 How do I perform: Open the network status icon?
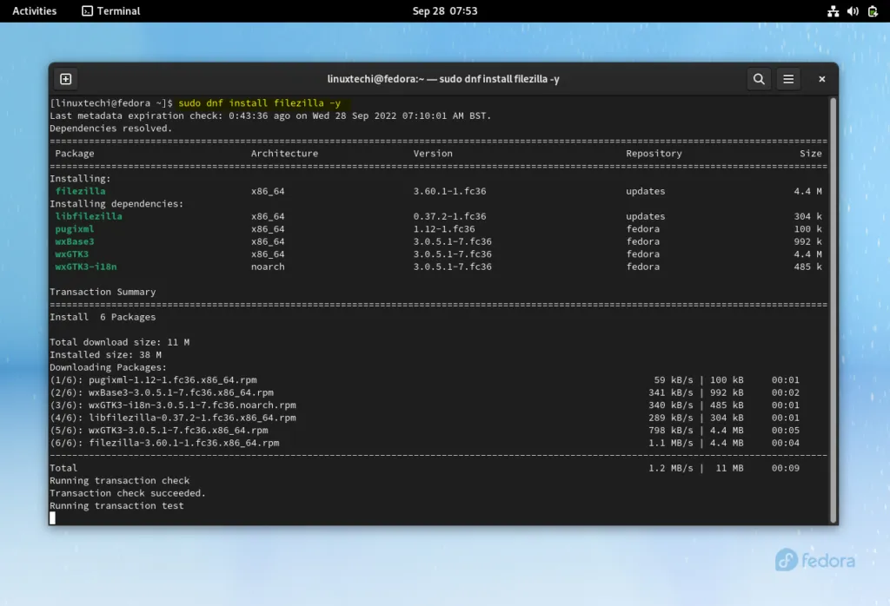(833, 10)
